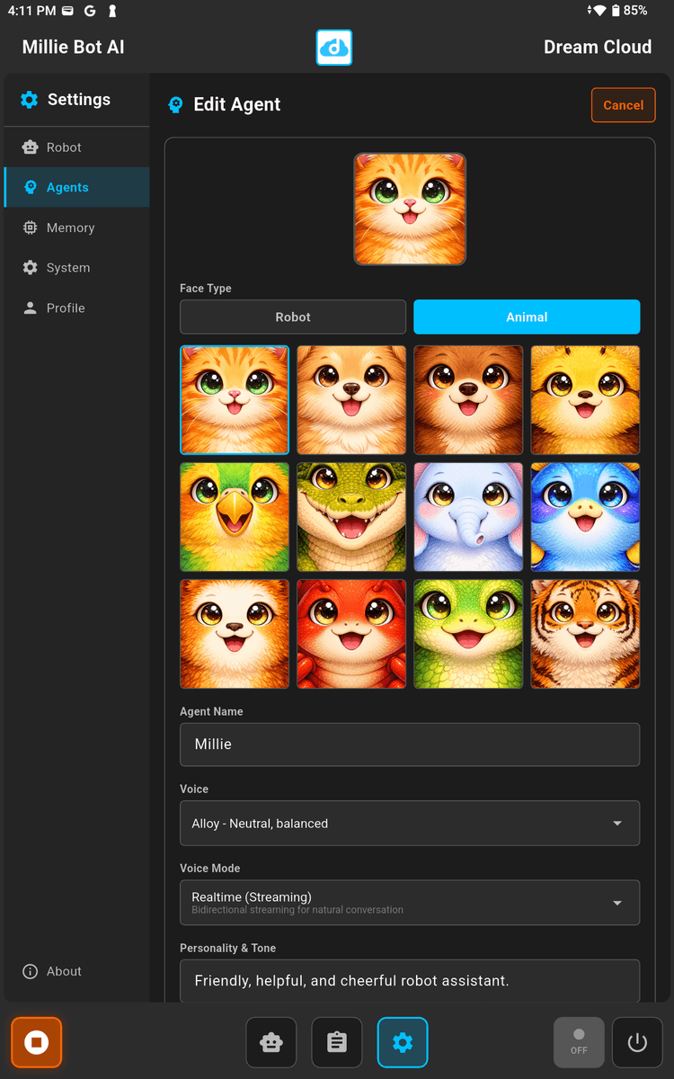This screenshot has width=674, height=1079.
Task: Choose the cream puppy face
Action: (x=351, y=400)
